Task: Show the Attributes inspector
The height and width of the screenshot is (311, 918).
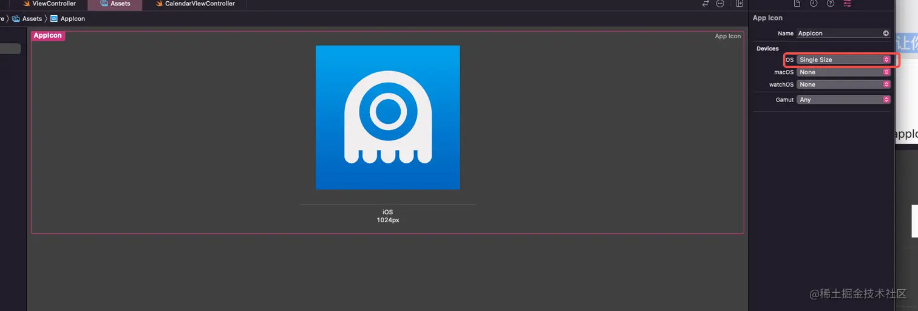Action: 848,4
